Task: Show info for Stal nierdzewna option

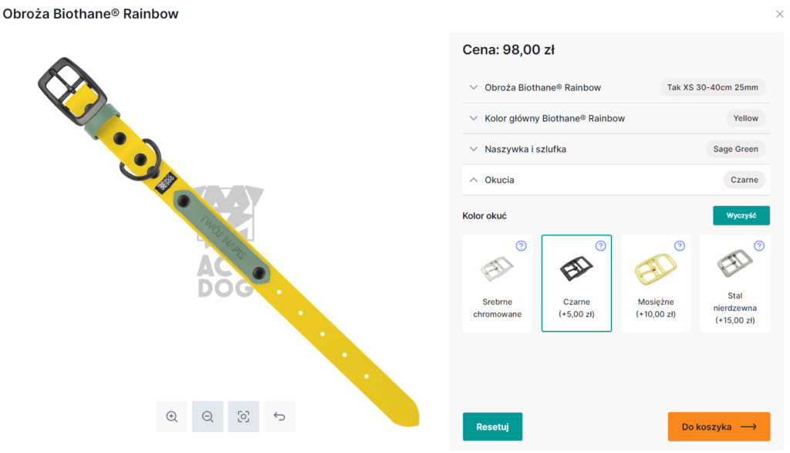Action: point(758,246)
